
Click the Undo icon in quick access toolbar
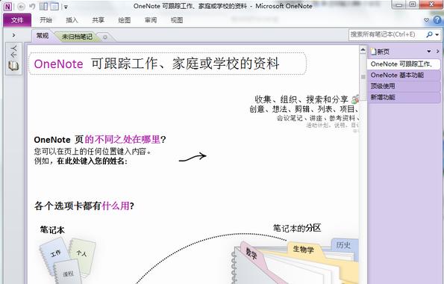32,6
